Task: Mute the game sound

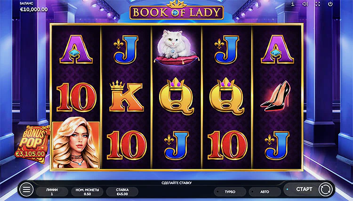Action: 305,4
